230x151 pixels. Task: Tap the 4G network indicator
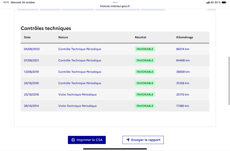click(x=212, y=2)
